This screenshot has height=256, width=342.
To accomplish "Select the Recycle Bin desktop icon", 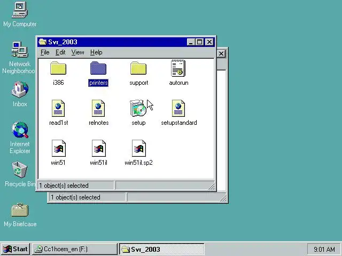I will (20, 170).
